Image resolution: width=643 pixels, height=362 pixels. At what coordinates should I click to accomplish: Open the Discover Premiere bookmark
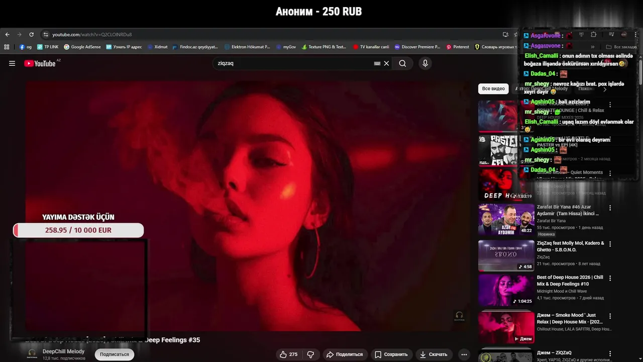click(x=417, y=47)
